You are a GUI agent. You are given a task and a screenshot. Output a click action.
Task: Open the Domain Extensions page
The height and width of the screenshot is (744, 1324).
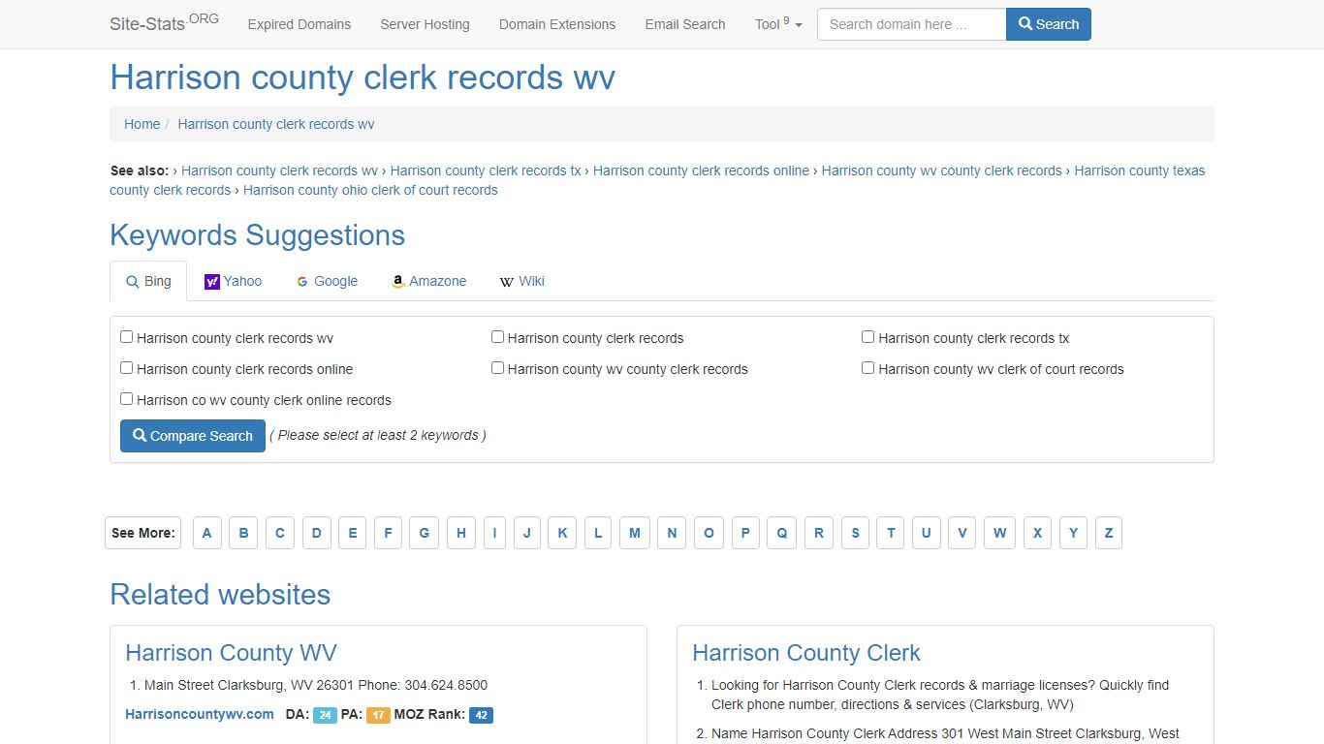click(x=557, y=24)
